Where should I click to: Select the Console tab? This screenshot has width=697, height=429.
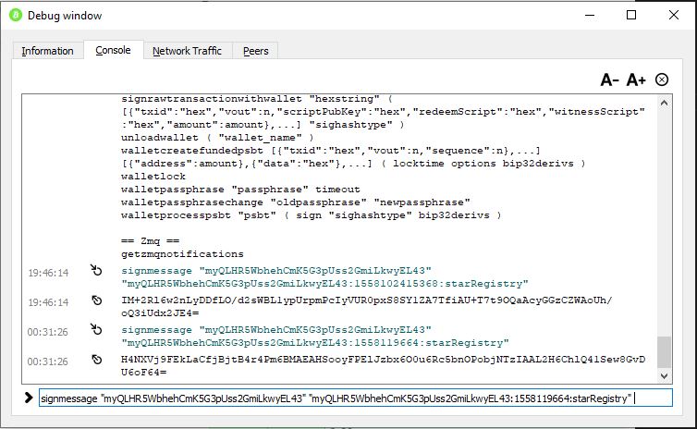pos(114,50)
